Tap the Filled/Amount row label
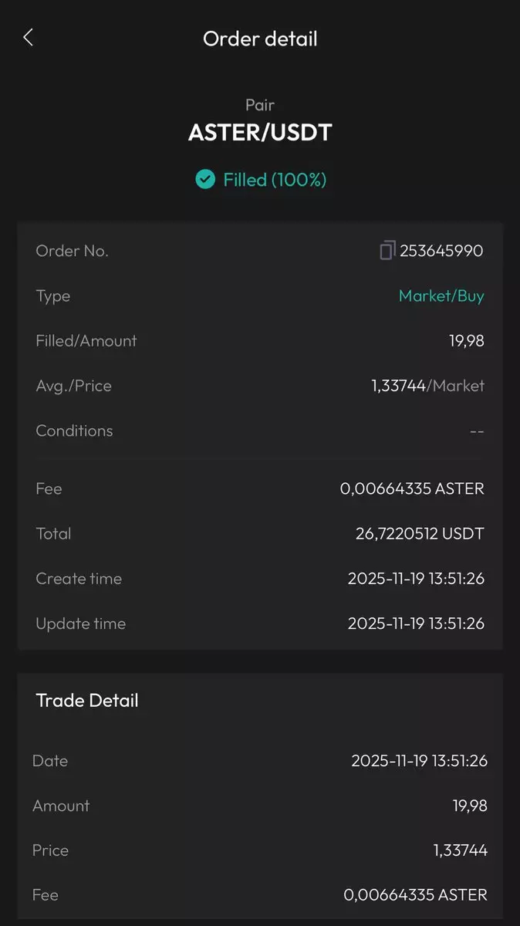The width and height of the screenshot is (520, 926). click(86, 340)
